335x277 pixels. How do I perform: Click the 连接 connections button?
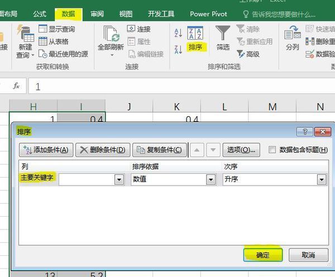click(139, 29)
